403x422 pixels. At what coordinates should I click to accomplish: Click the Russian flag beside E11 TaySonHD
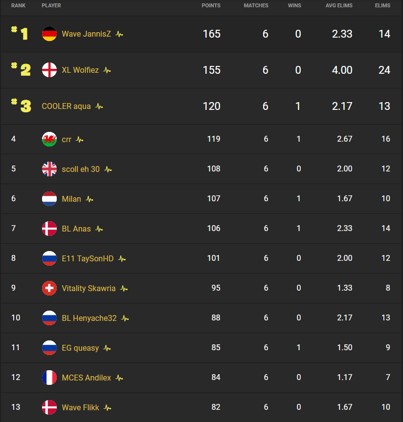(49, 258)
